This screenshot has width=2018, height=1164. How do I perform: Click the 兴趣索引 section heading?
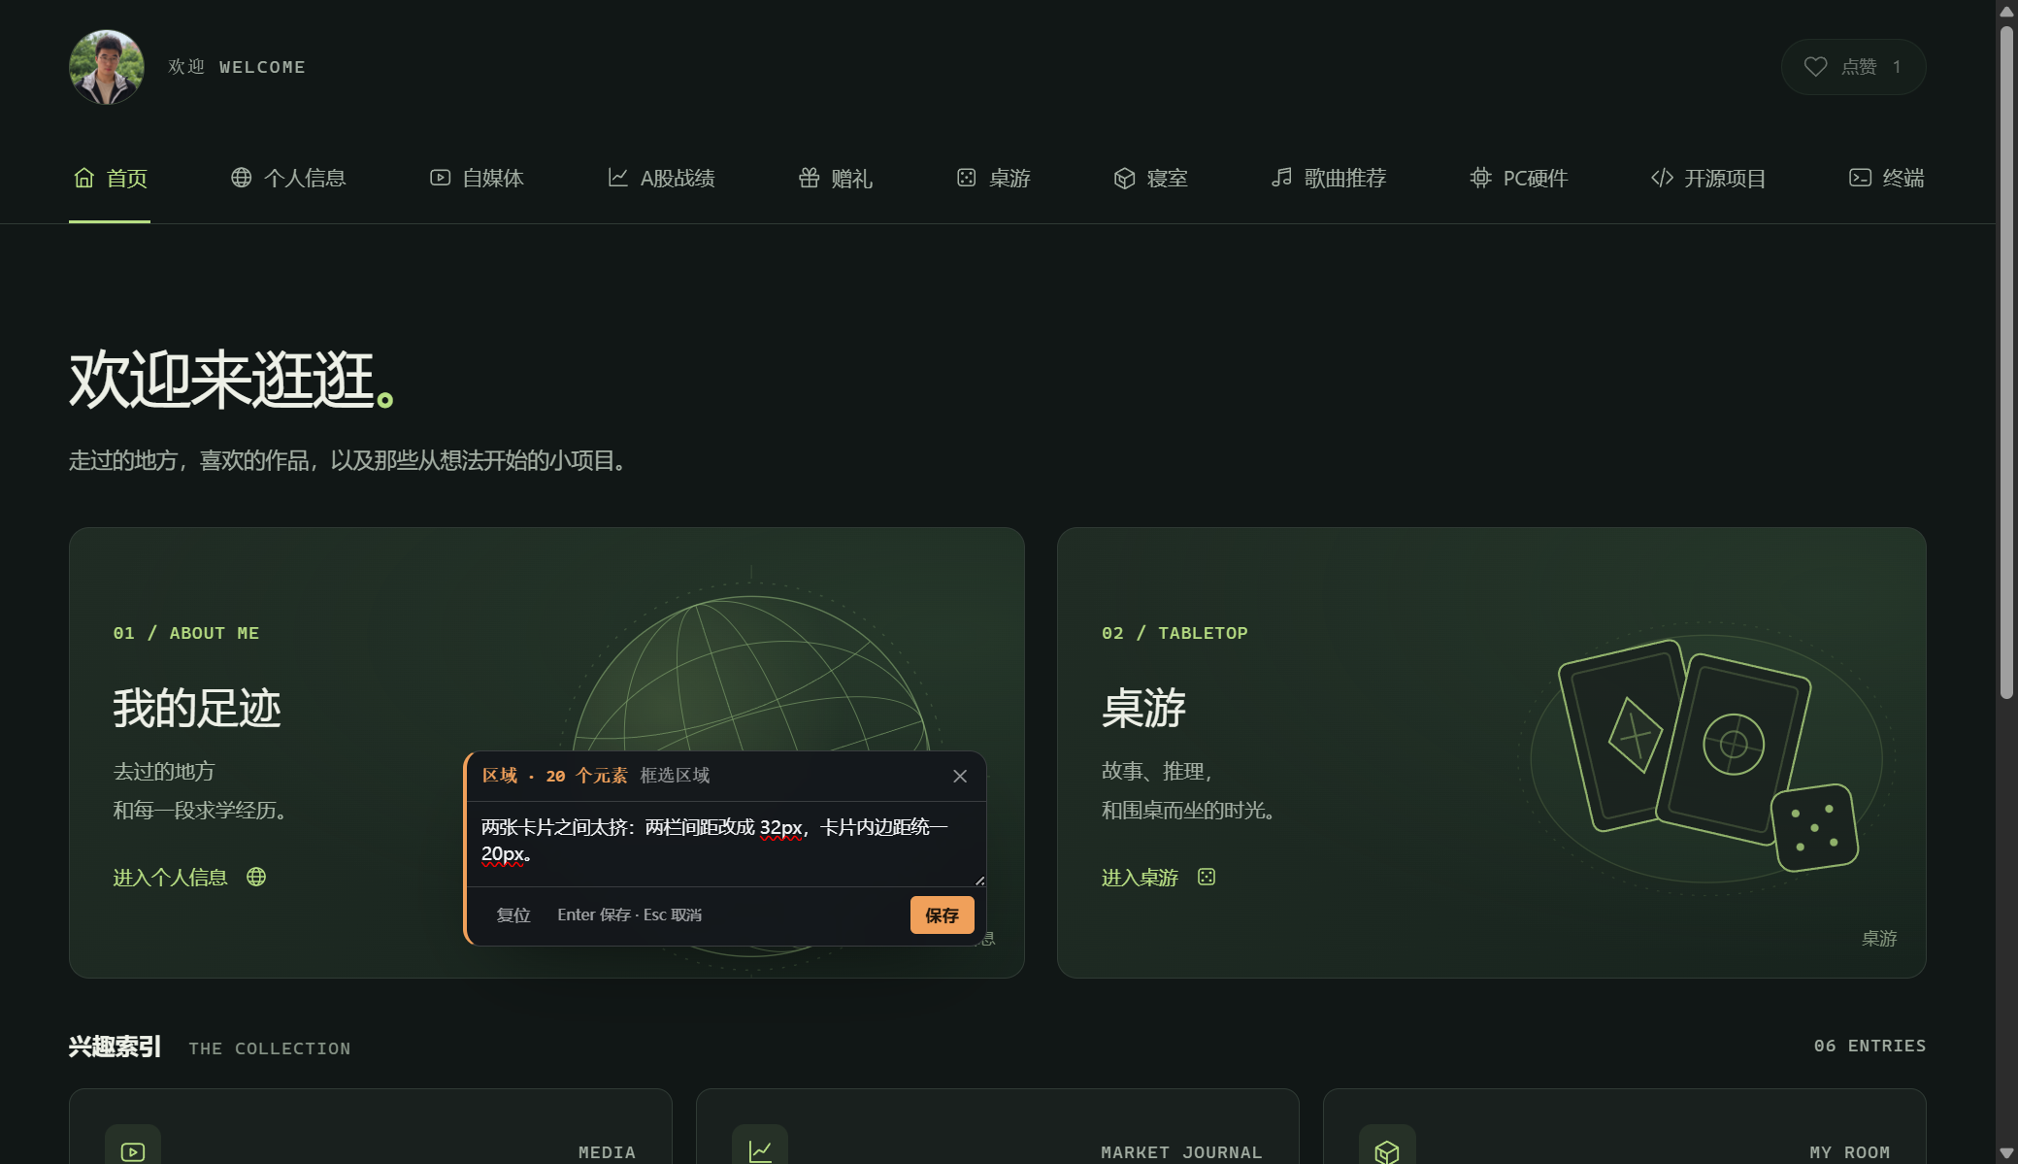[115, 1047]
